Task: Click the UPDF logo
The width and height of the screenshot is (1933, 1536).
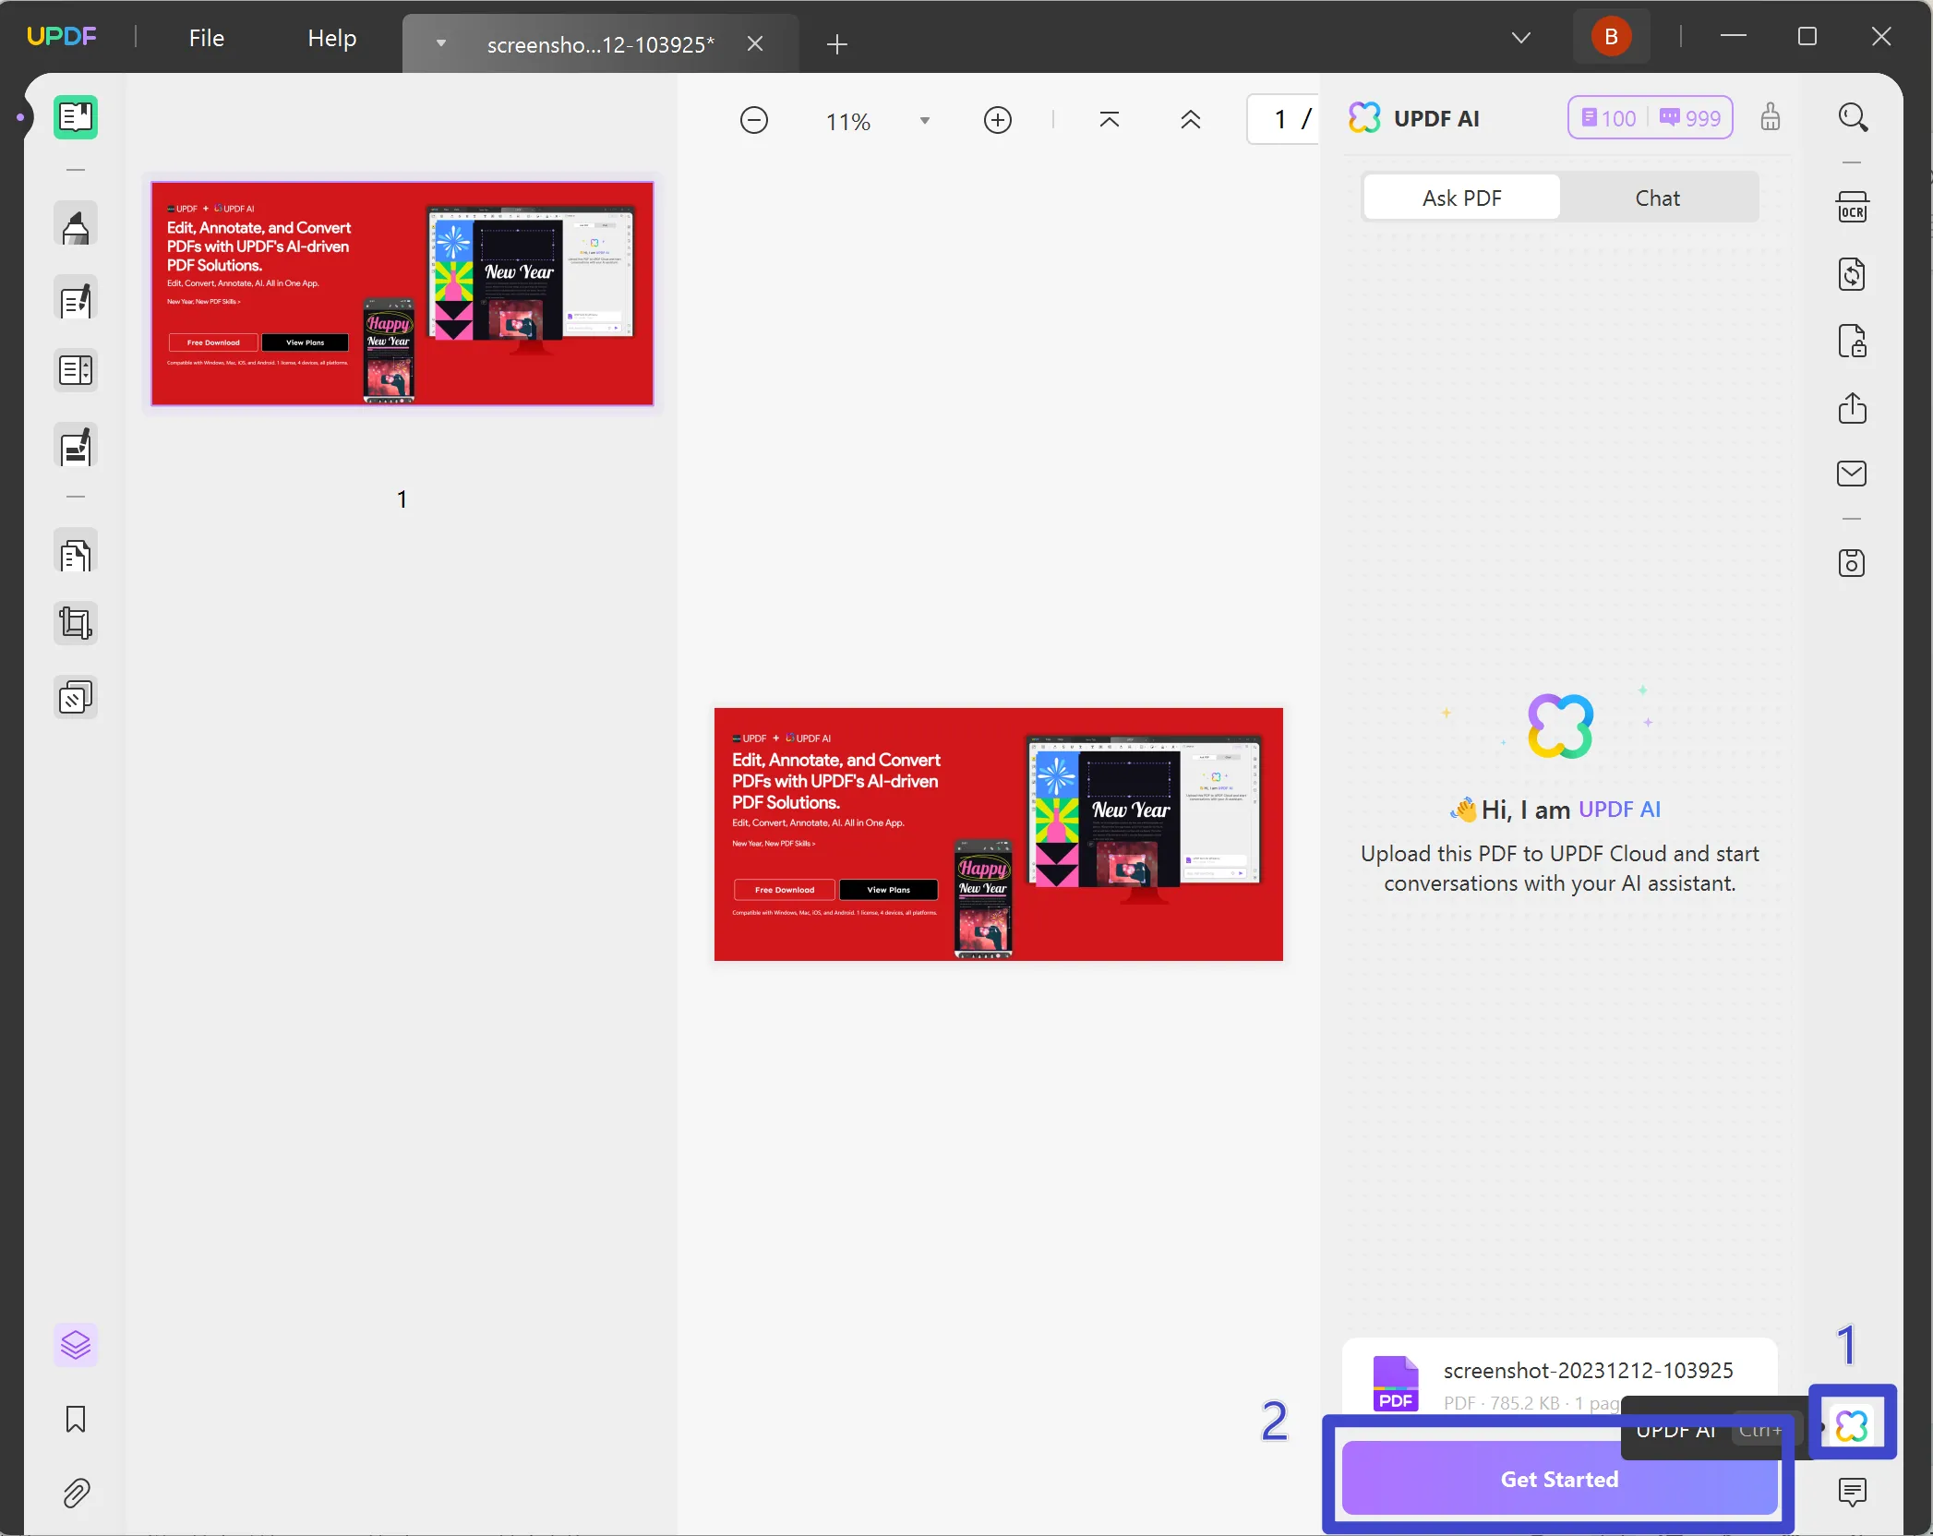Action: pos(62,36)
